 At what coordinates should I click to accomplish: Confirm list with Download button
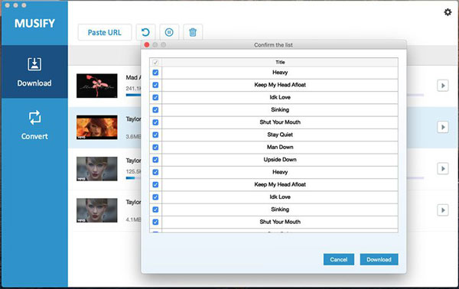pos(379,259)
